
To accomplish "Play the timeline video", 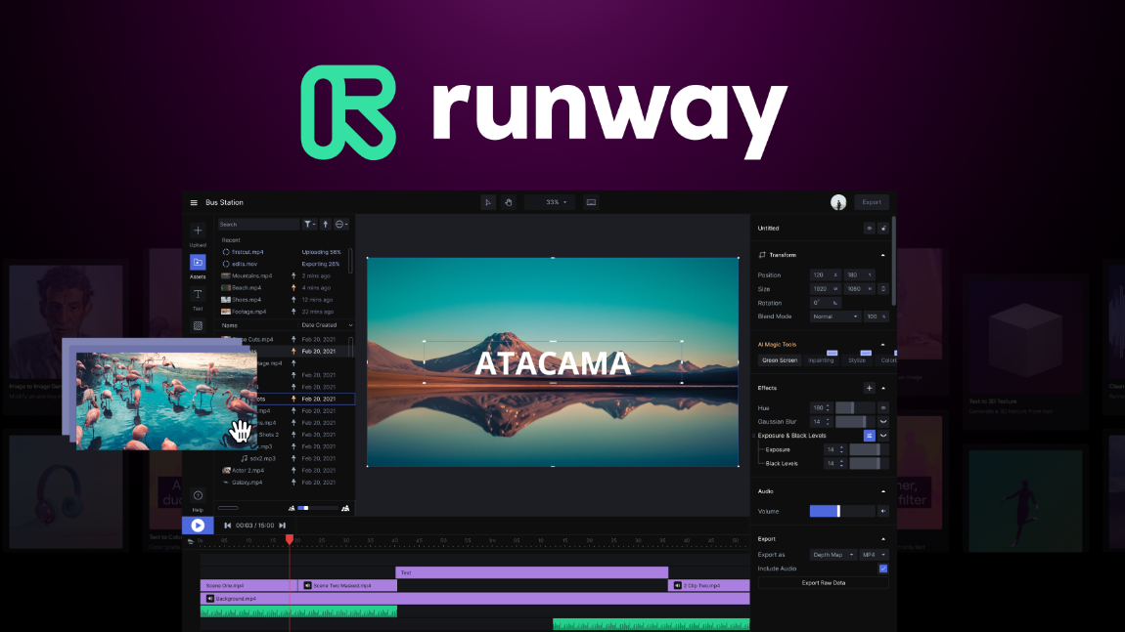I will pyautogui.click(x=198, y=526).
